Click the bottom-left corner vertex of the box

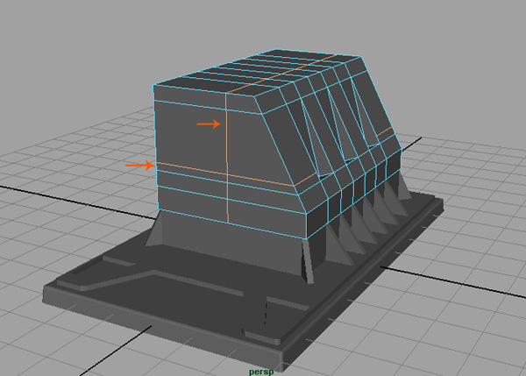pos(156,209)
